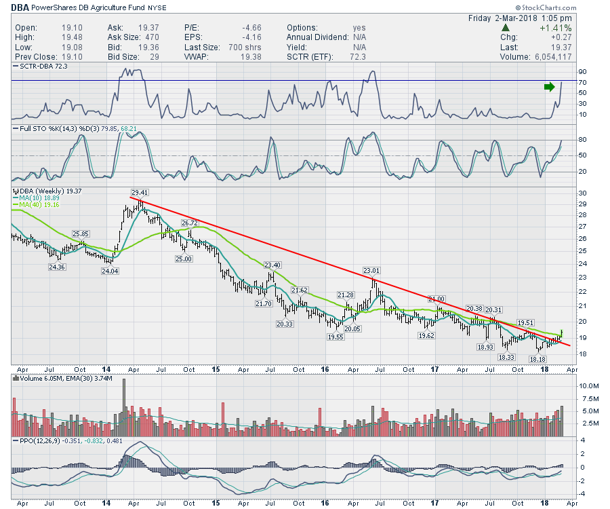
Task: Click the +1.41% percent change
Action: click(x=556, y=28)
